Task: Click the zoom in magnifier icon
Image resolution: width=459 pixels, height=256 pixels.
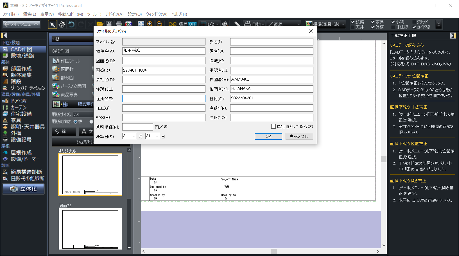Action: point(150,24)
